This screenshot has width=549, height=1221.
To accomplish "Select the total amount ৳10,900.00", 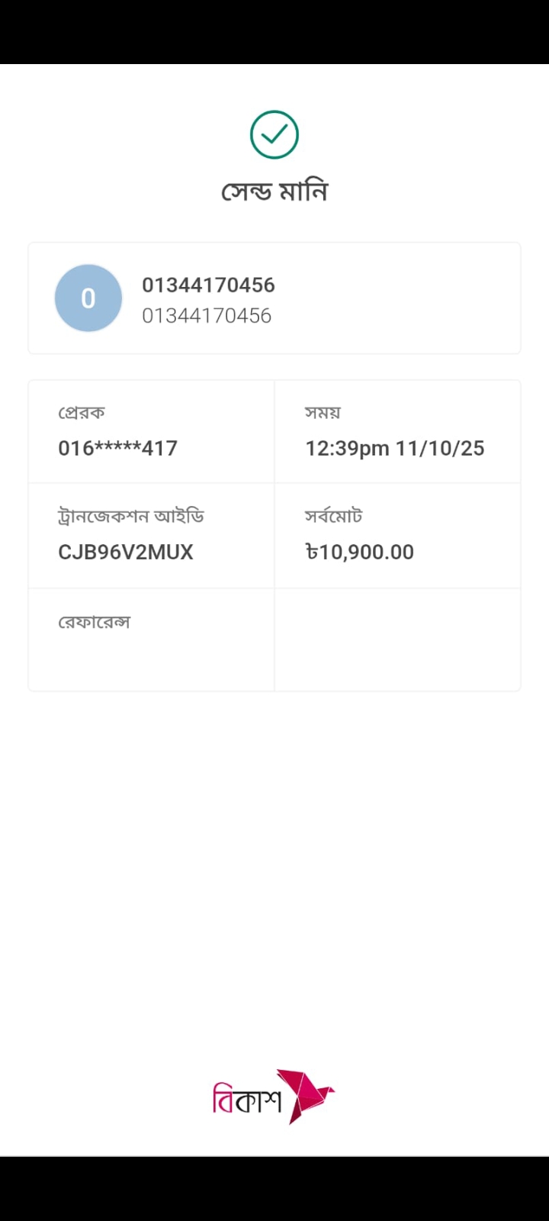I will [360, 552].
